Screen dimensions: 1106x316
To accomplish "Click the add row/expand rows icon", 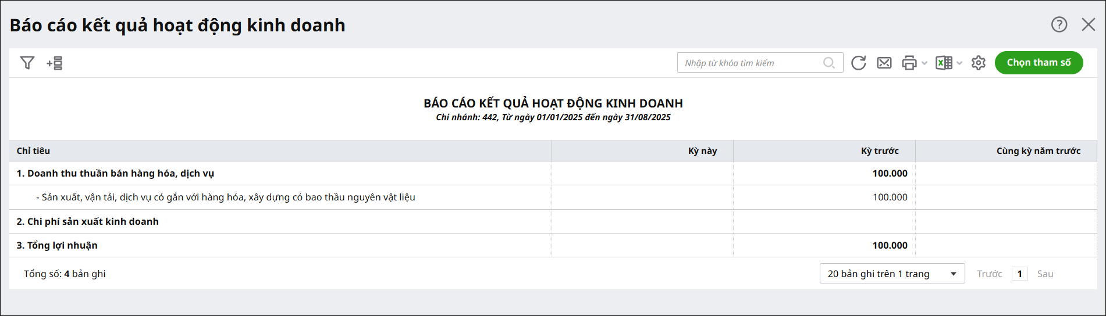I will click(55, 63).
